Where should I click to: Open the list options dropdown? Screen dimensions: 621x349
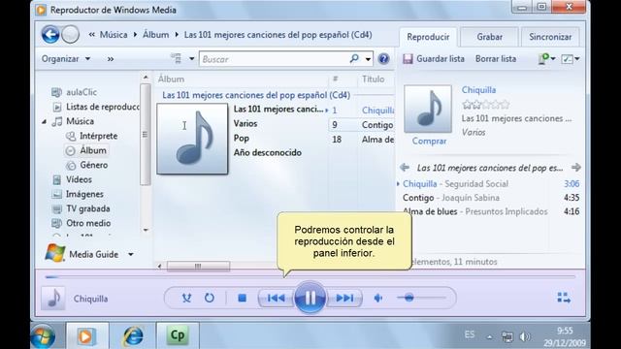571,59
